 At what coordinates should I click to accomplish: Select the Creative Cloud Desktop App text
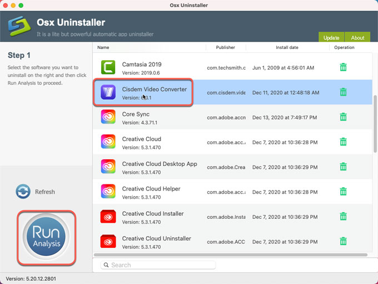(x=160, y=164)
